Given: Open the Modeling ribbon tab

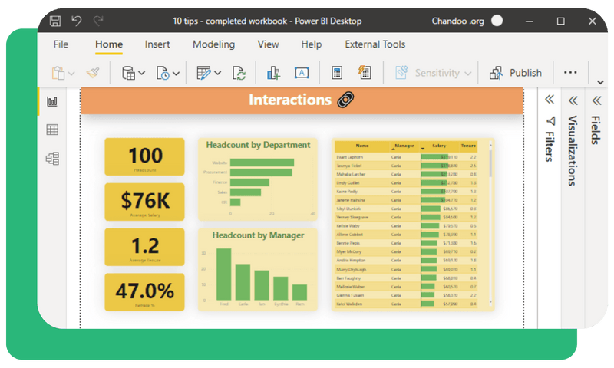Looking at the screenshot, I should (x=213, y=44).
